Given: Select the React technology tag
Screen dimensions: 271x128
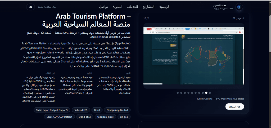Looking at the screenshot, I should pos(97,110).
